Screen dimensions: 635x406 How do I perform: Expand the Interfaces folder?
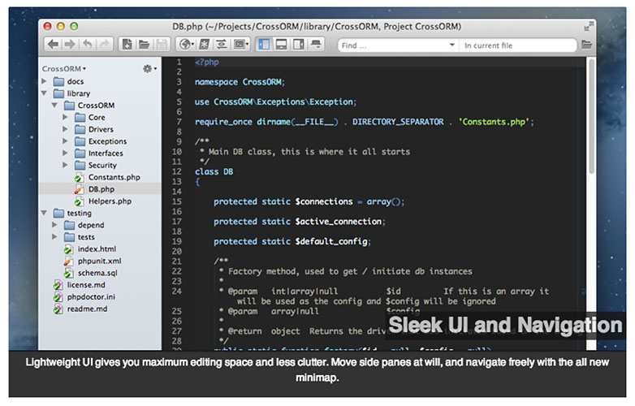[x=65, y=153]
